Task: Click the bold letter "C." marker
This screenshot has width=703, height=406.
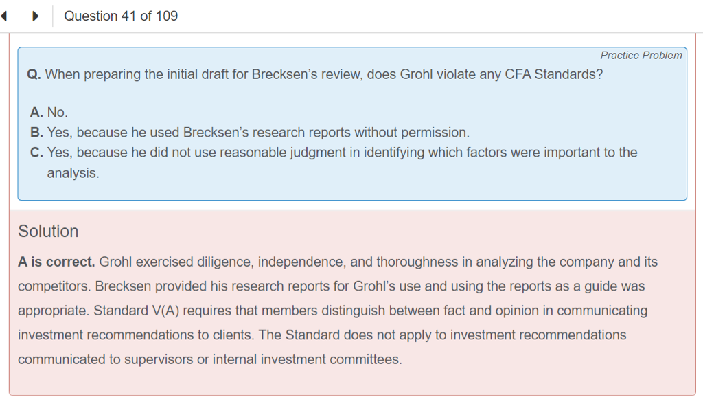Action: [37, 153]
